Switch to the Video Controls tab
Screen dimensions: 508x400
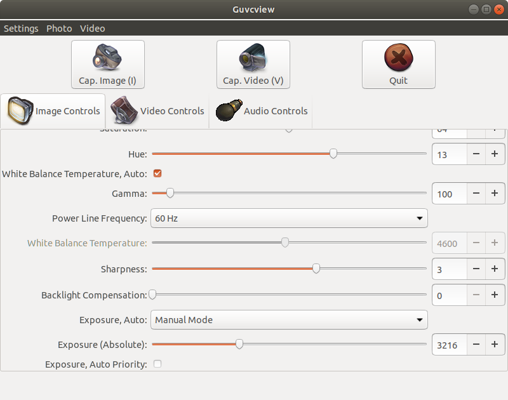157,111
